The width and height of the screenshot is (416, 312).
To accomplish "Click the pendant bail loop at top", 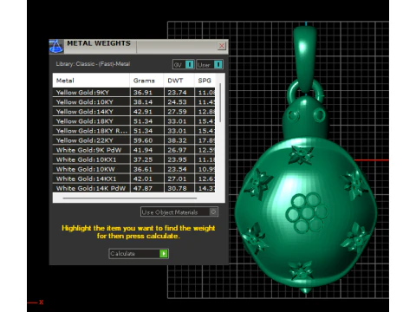I will 305,58.
